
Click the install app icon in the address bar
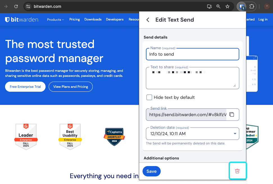(x=209, y=7)
